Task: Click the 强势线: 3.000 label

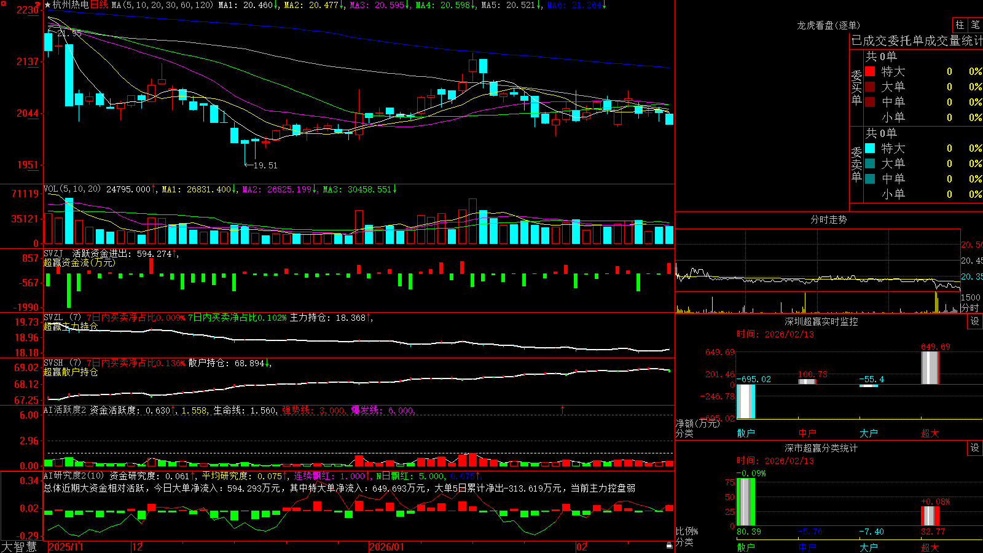Action: coord(313,410)
